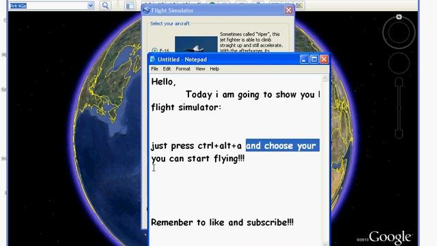Click the zoom in end of zoom slider
Viewport: 437px width, 246px height.
[x=399, y=82]
